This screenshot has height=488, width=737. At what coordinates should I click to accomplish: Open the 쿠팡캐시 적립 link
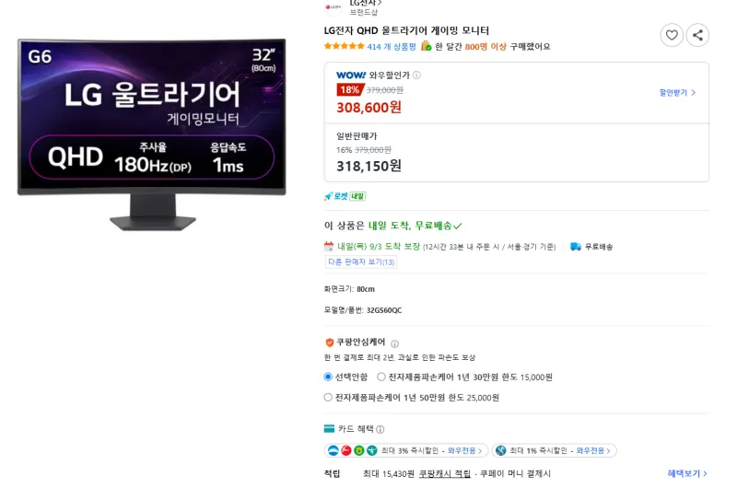[445, 473]
